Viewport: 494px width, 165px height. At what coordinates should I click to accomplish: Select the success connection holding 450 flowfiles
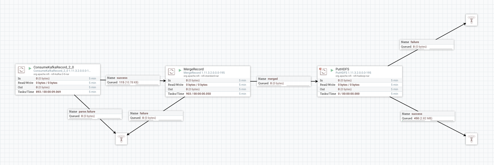coord(428,116)
